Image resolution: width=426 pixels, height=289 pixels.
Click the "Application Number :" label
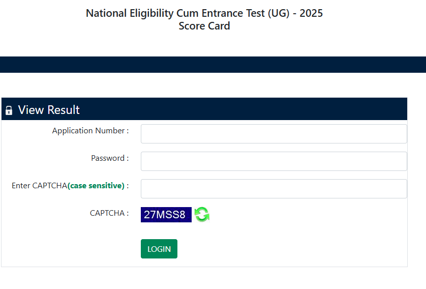[90, 131]
